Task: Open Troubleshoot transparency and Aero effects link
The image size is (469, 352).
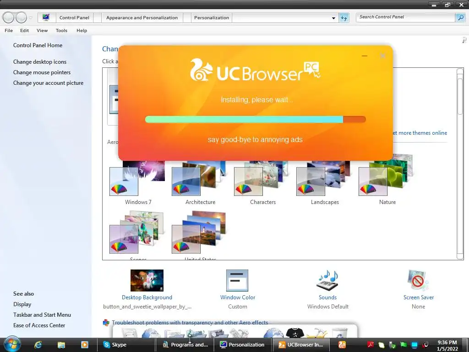Action: [190, 323]
